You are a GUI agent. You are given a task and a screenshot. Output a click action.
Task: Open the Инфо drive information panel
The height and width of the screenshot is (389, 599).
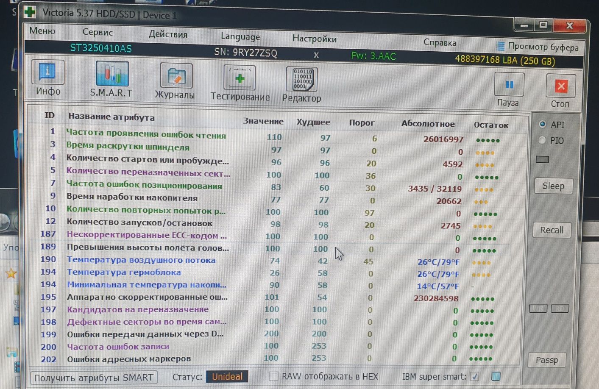48,78
